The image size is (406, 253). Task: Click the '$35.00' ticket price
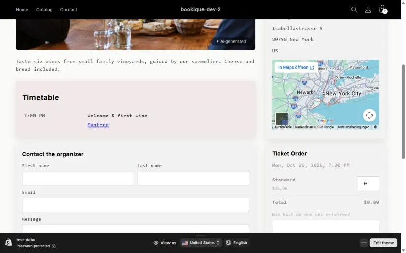[x=280, y=188]
